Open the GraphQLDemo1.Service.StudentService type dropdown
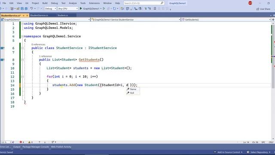 pyautogui.click(x=136, y=19)
